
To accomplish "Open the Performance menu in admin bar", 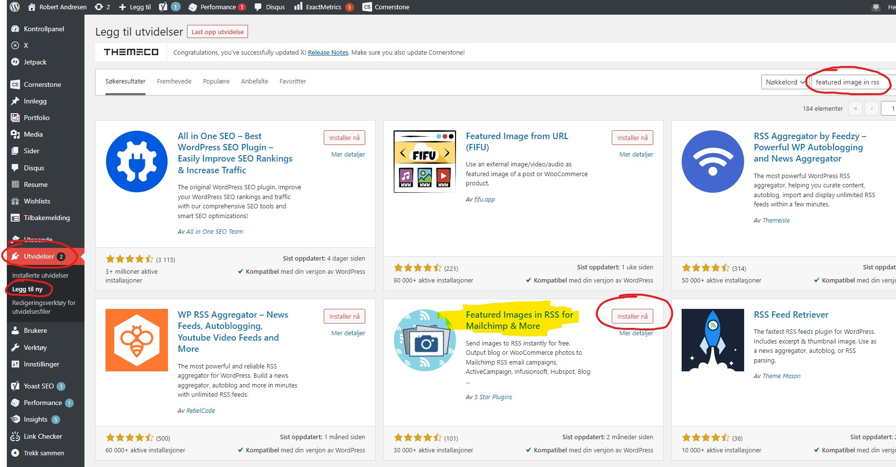I will tap(217, 7).
